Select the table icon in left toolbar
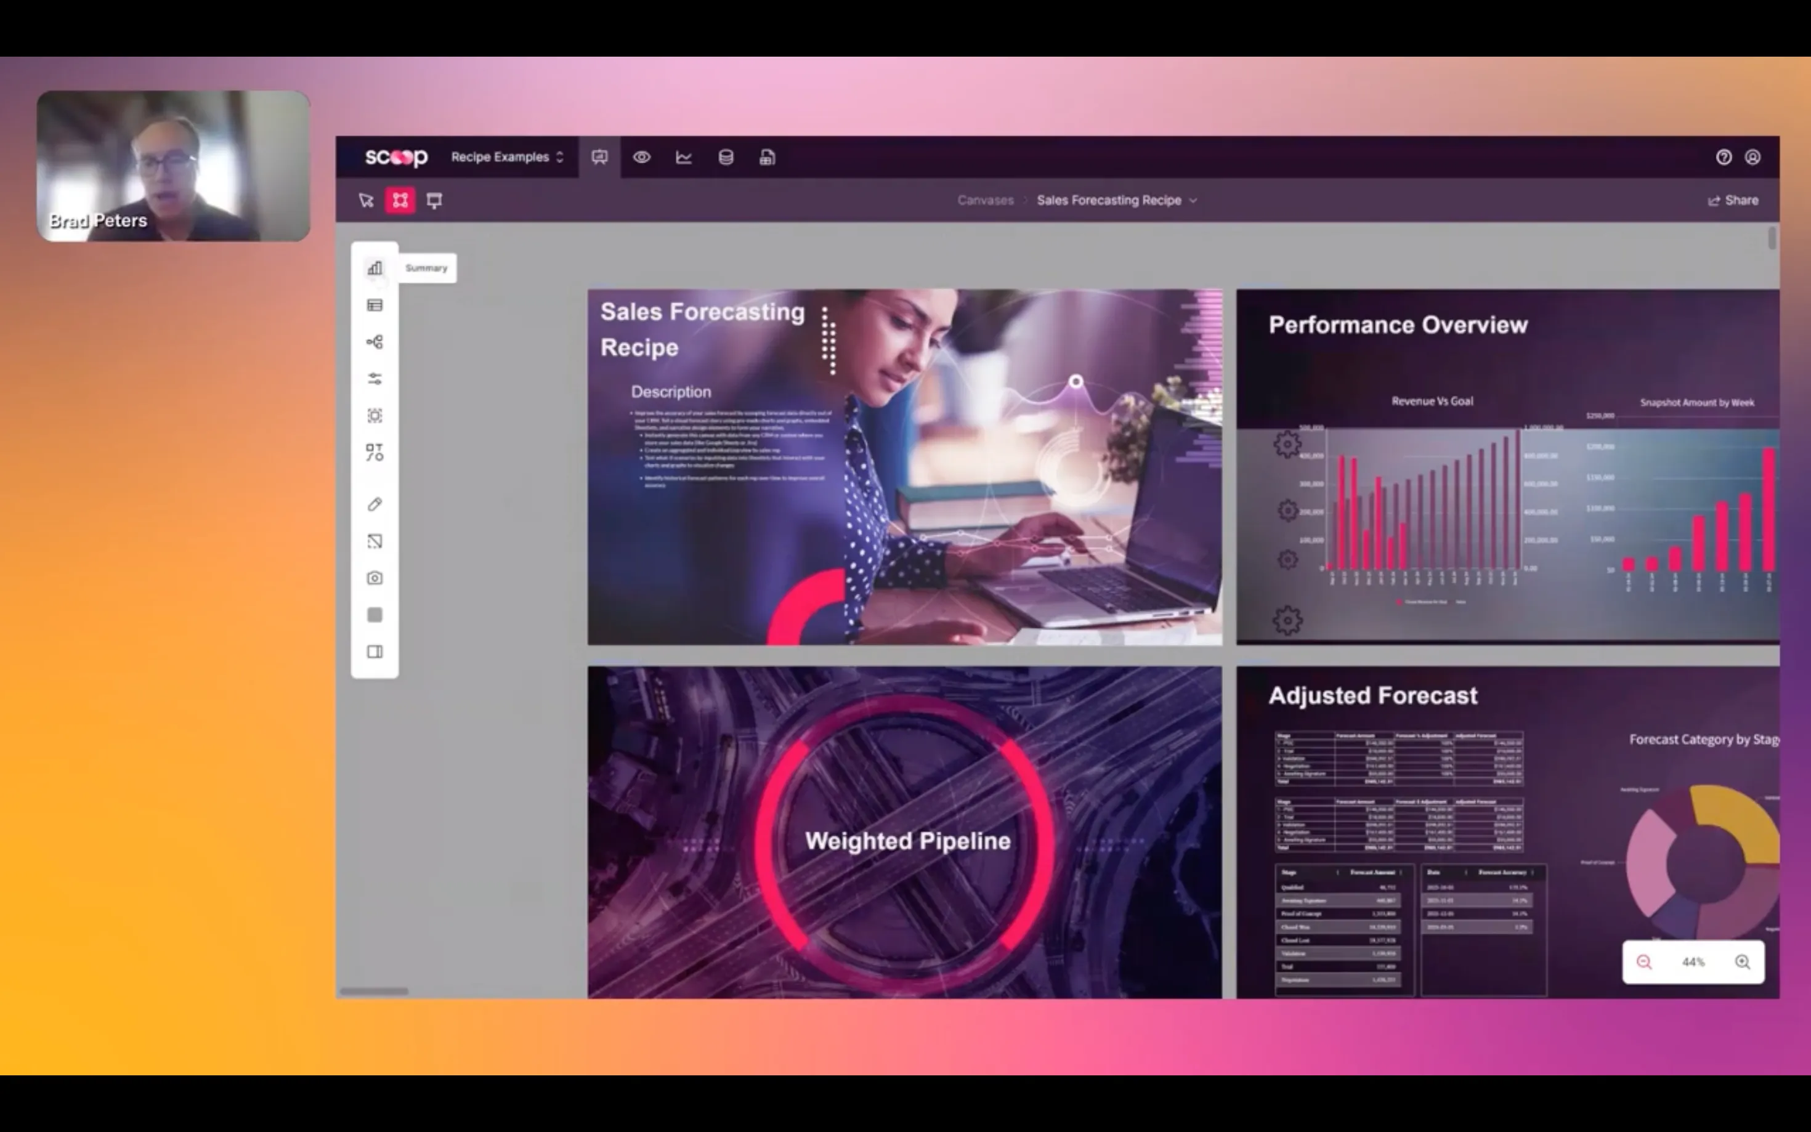1811x1132 pixels. point(375,305)
